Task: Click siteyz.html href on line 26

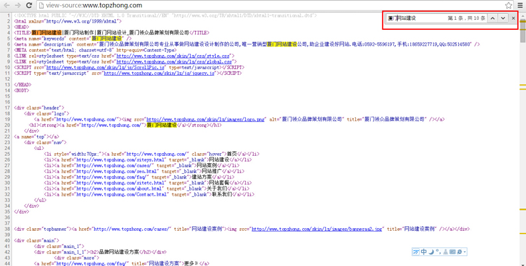Action: (x=120, y=160)
